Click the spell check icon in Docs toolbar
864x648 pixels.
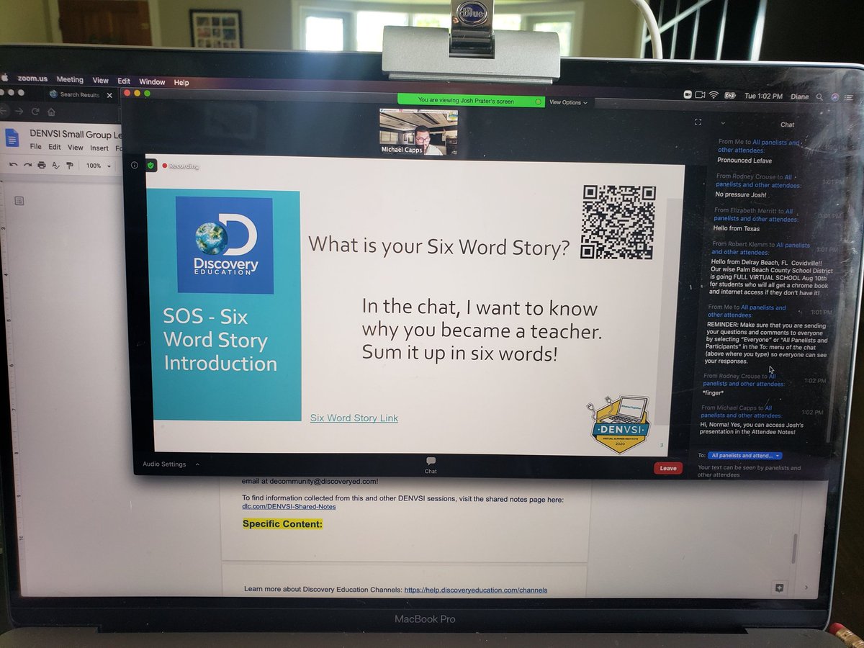click(x=55, y=165)
